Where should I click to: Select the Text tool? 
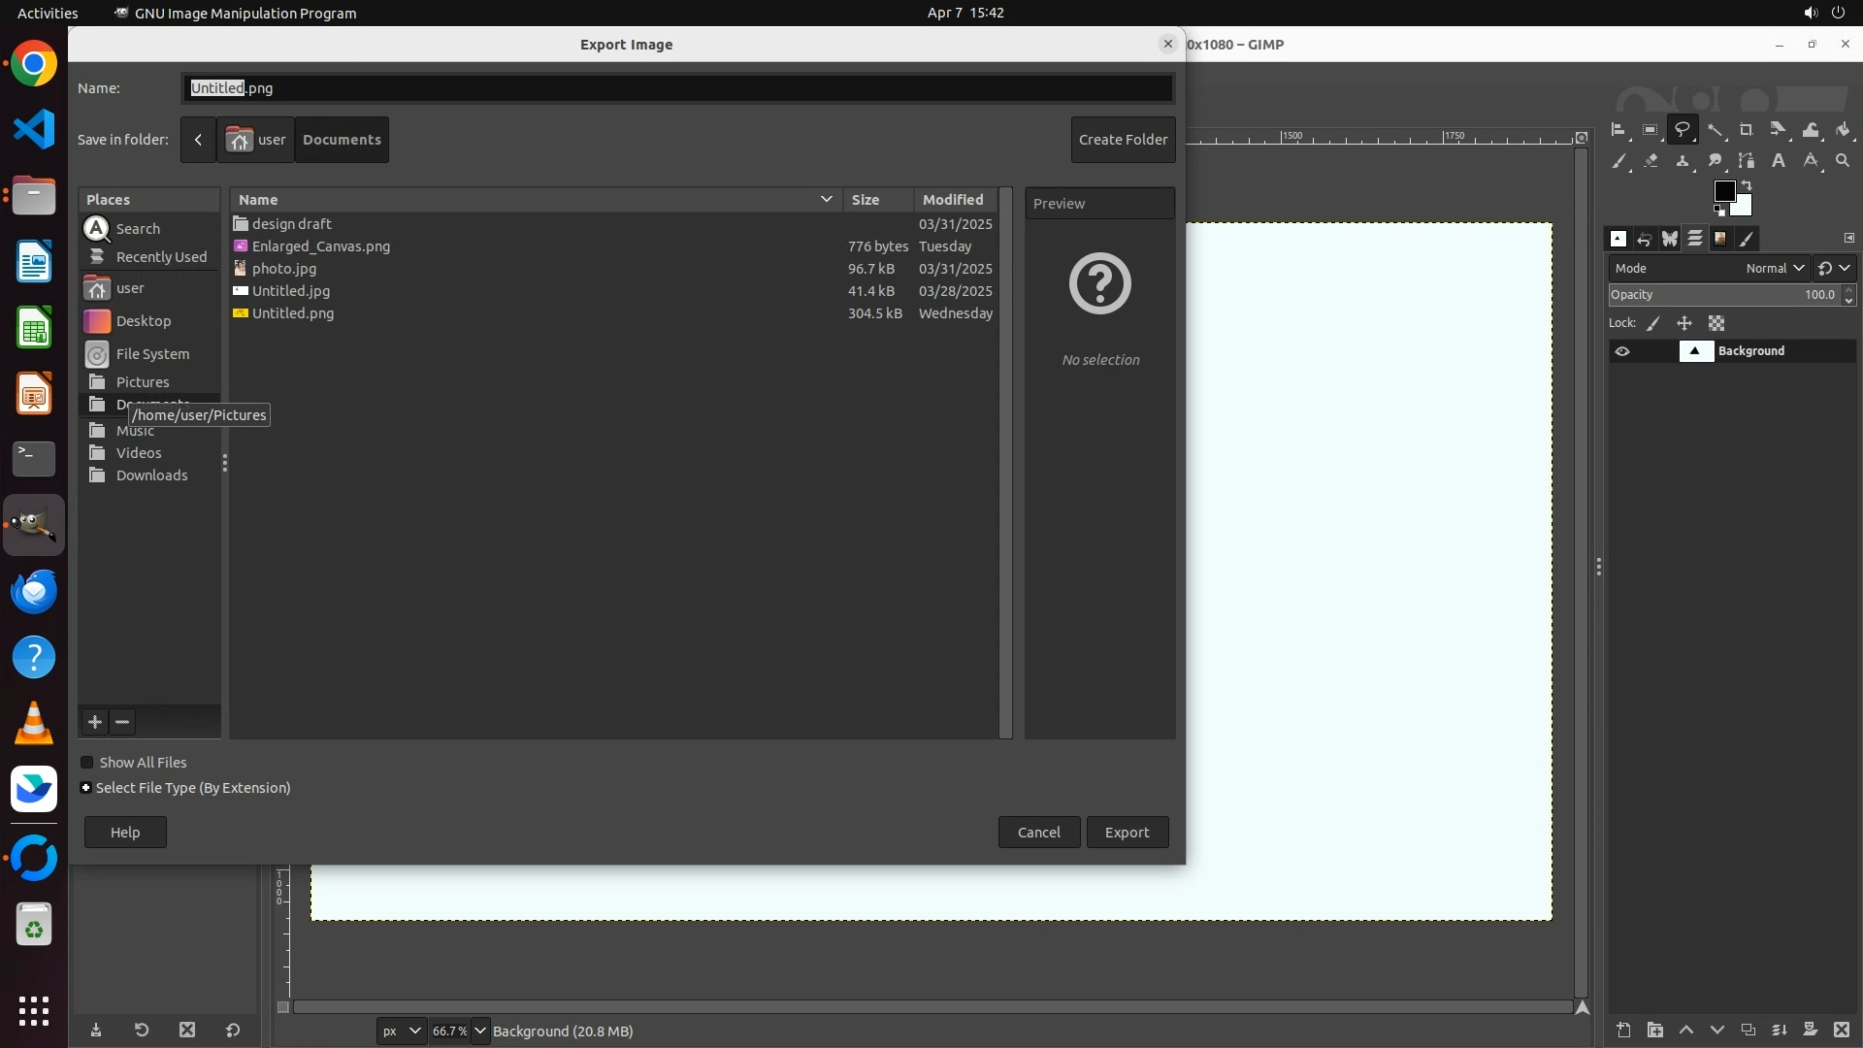click(x=1779, y=161)
